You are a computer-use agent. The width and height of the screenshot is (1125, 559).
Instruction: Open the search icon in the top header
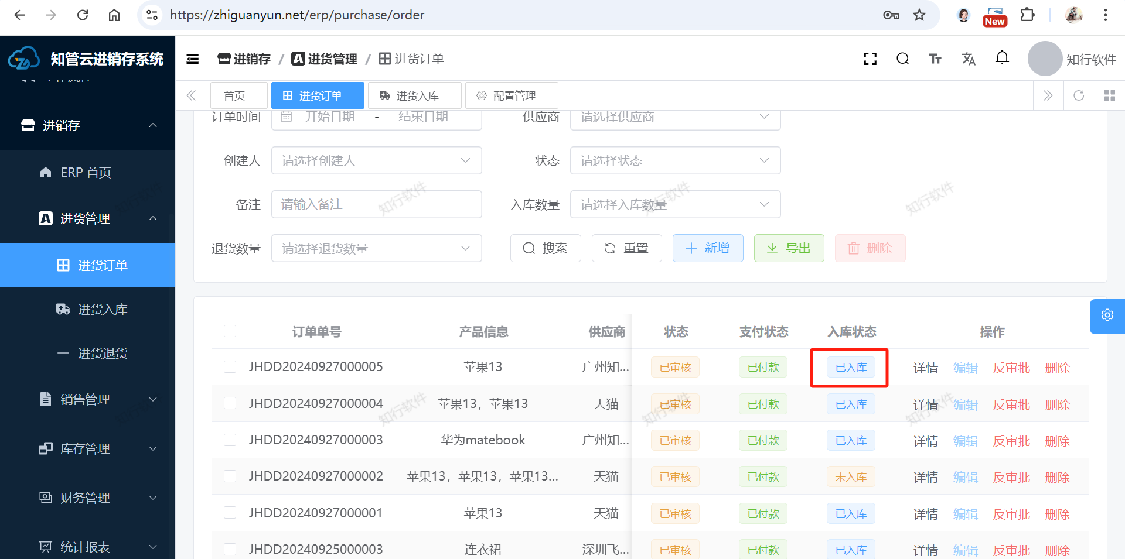click(902, 59)
